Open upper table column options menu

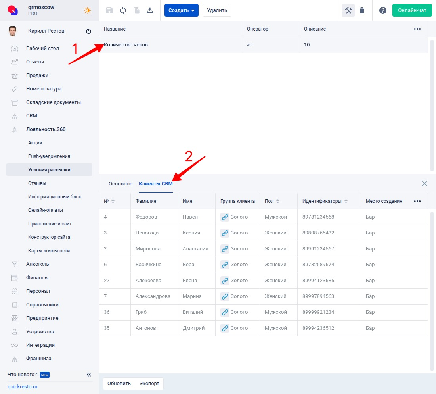pyautogui.click(x=417, y=29)
